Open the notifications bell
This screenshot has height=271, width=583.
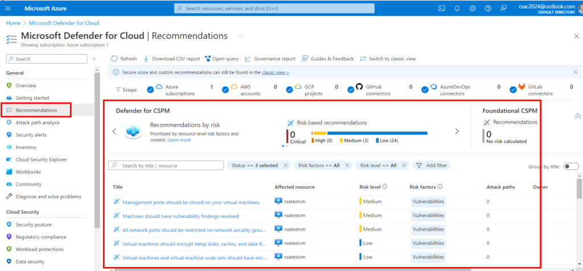[457, 8]
